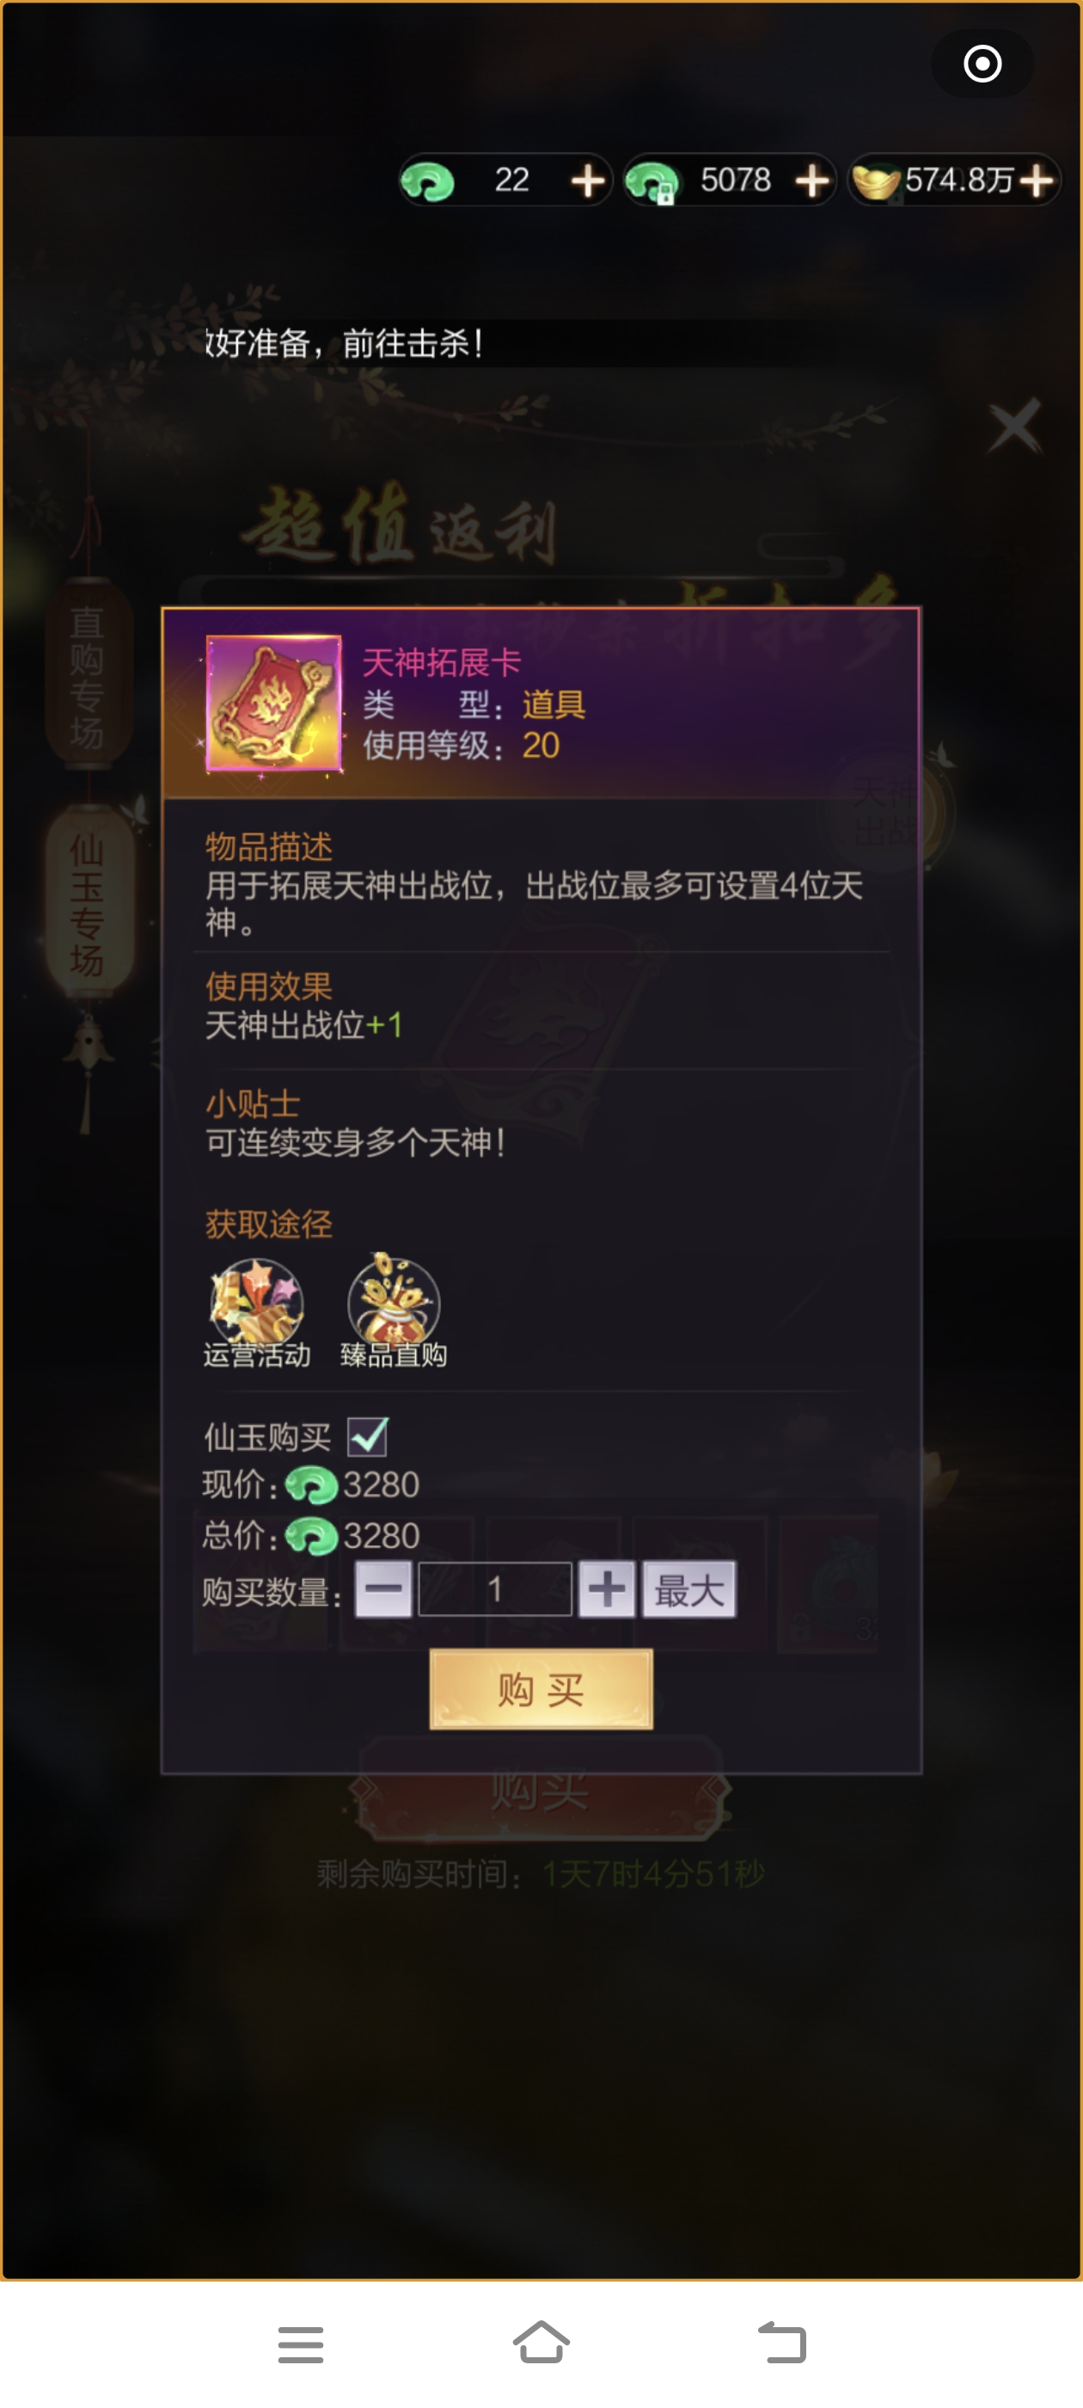This screenshot has width=1083, height=2408.
Task: Add bound jade currency showing 5078
Action: pos(813,181)
